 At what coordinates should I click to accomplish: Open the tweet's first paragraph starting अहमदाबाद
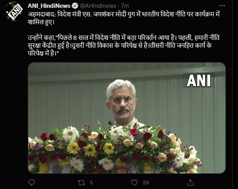124,18
